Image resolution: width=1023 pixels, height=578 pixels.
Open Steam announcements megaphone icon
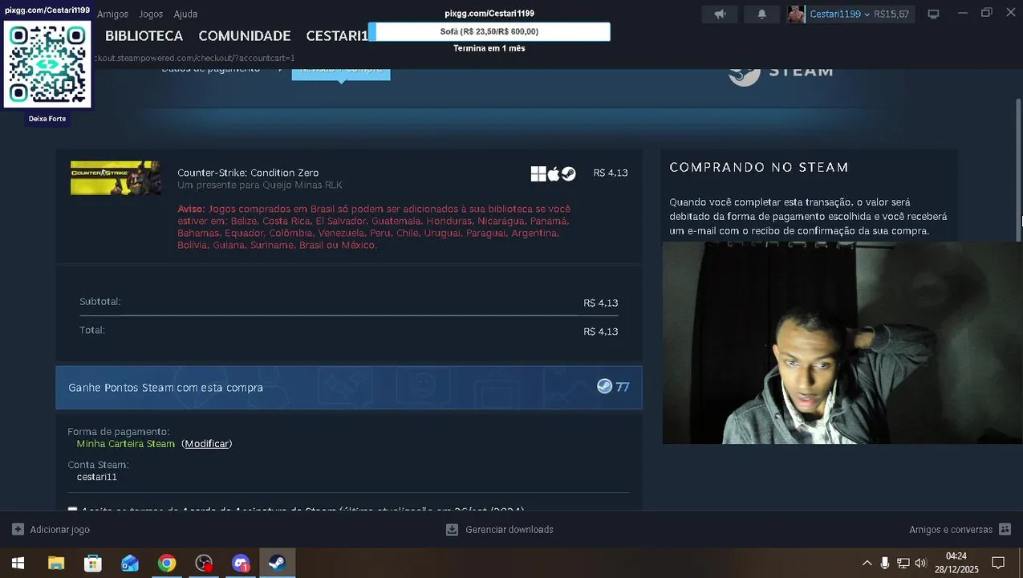pos(720,14)
